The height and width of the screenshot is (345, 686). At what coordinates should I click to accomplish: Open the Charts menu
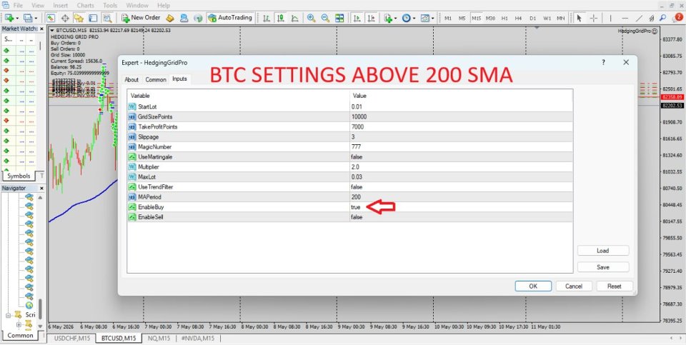point(85,6)
